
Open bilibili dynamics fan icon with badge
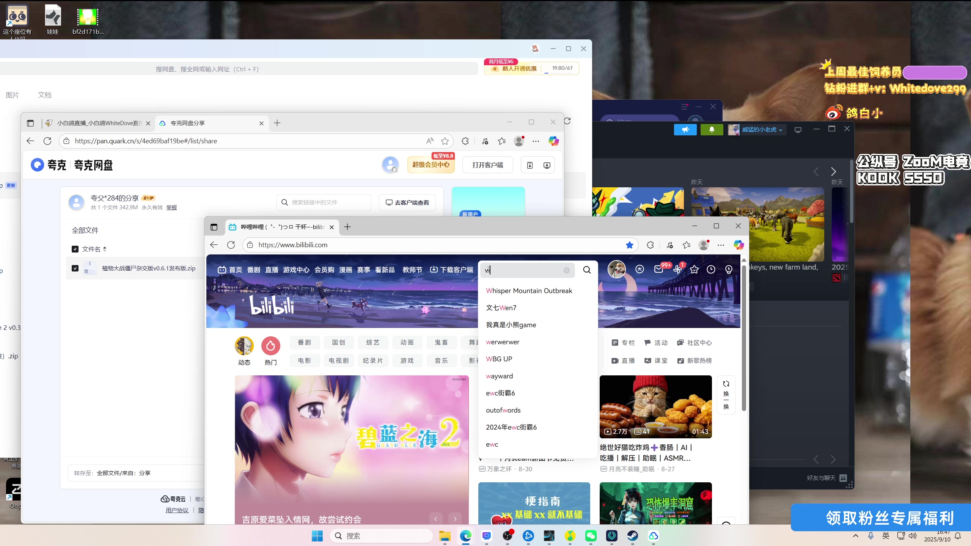[677, 269]
